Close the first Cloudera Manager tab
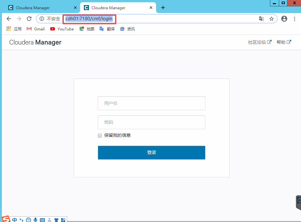The height and width of the screenshot is (222, 301). click(x=75, y=8)
